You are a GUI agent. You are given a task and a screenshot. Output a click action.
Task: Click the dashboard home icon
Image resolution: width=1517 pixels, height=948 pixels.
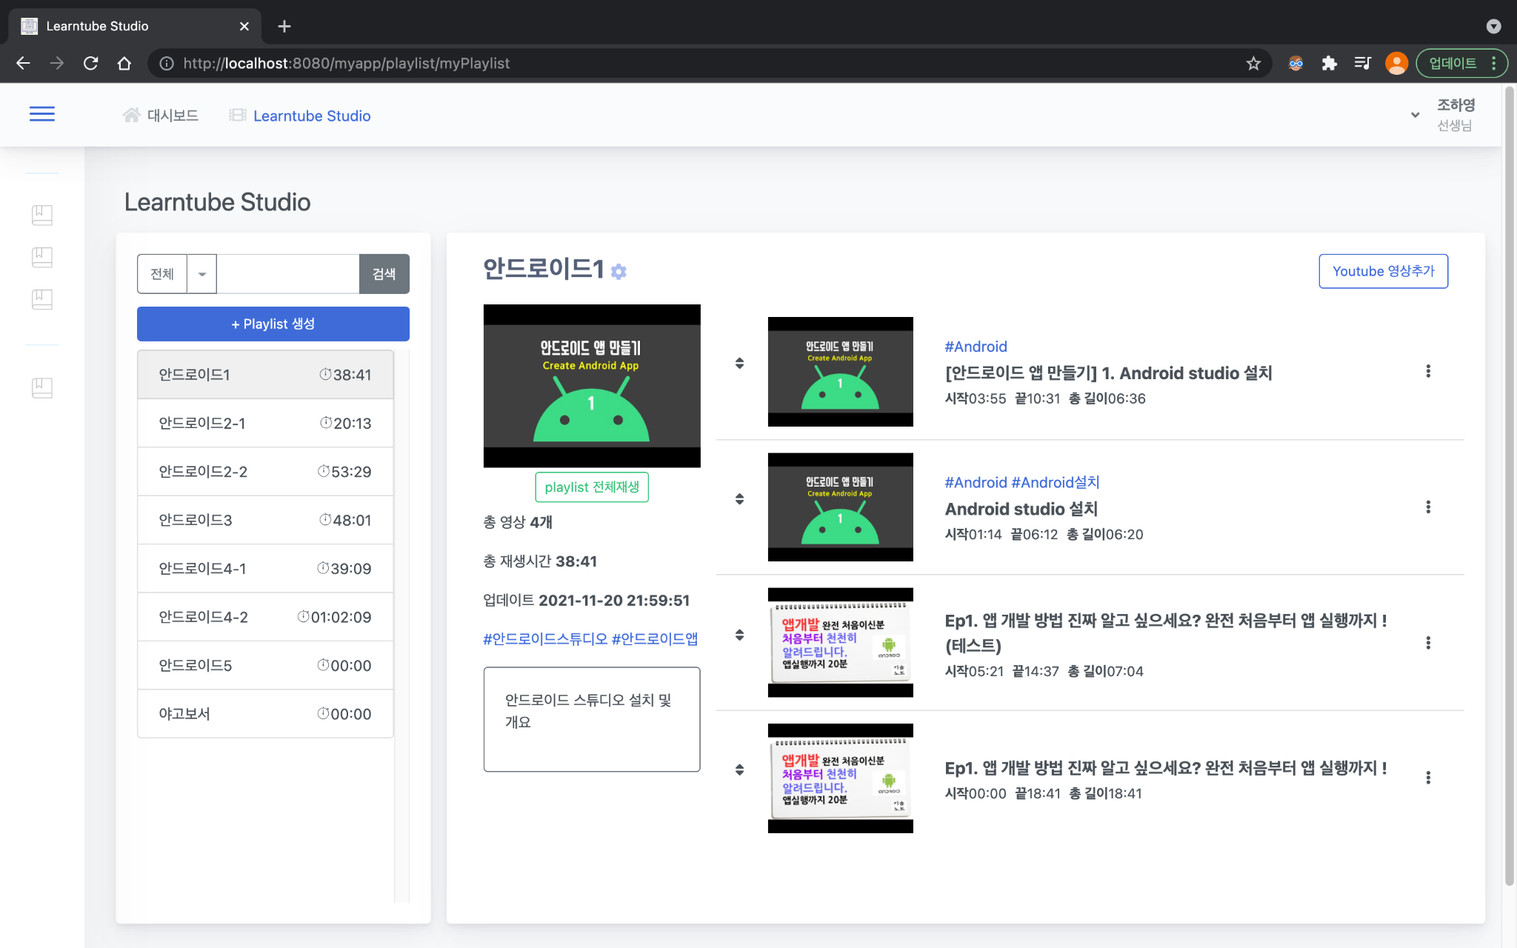coord(133,113)
